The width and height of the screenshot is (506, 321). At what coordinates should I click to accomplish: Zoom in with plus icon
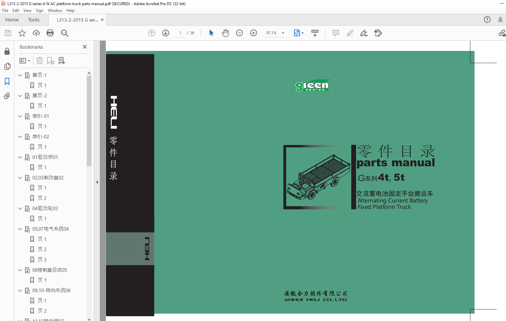click(x=254, y=33)
